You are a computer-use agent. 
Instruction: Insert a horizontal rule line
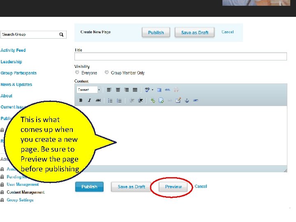[196, 100]
